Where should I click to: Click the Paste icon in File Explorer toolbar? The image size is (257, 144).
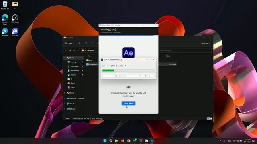(92, 44)
